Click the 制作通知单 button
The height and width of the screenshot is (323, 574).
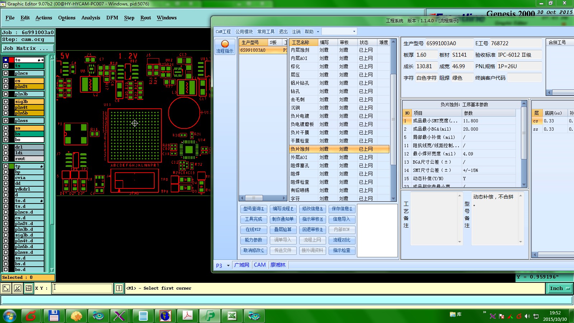click(x=283, y=219)
